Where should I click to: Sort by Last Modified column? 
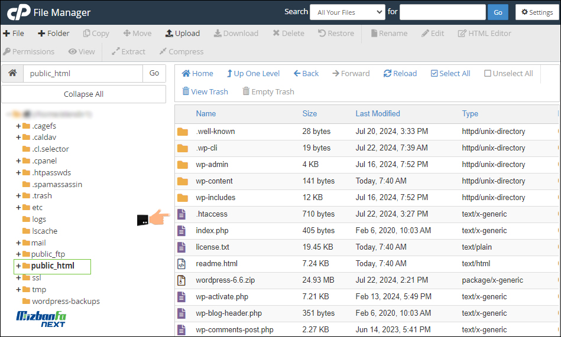point(378,114)
